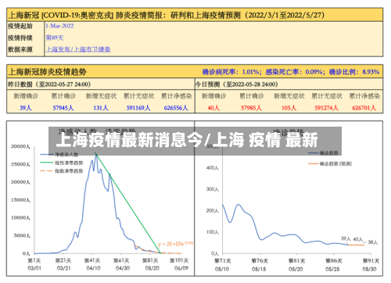Image resolution: width=391 pixels, height=283 pixels.
Task: Click the 30000人 y-axis label
Action: coord(20,146)
